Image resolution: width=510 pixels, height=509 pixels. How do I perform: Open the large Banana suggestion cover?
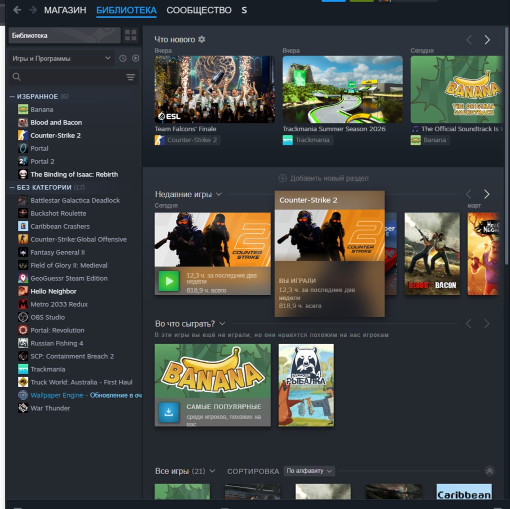(x=212, y=371)
